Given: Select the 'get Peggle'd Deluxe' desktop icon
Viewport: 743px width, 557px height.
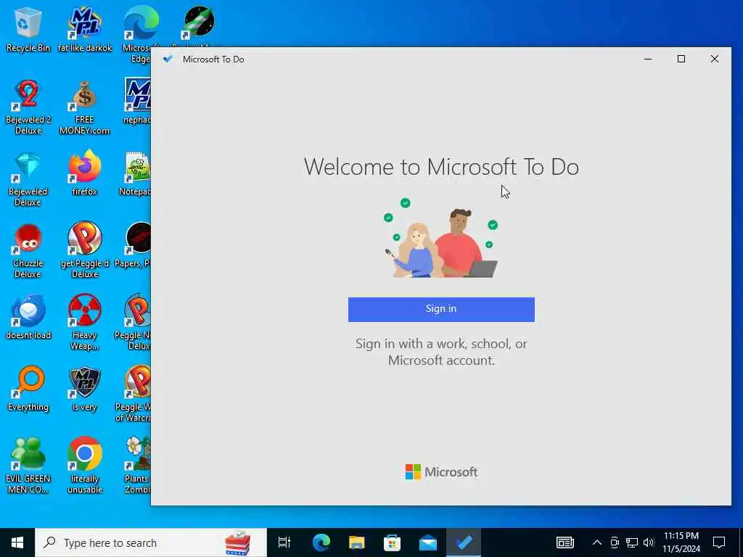Looking at the screenshot, I should click(85, 250).
